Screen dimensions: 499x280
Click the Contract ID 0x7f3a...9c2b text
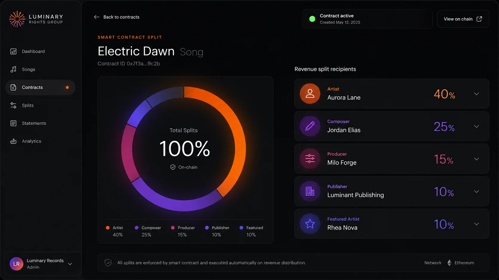tap(129, 64)
